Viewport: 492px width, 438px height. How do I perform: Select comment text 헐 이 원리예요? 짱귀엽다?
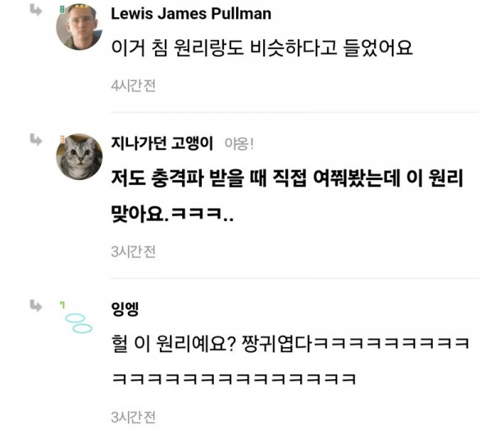(x=212, y=343)
